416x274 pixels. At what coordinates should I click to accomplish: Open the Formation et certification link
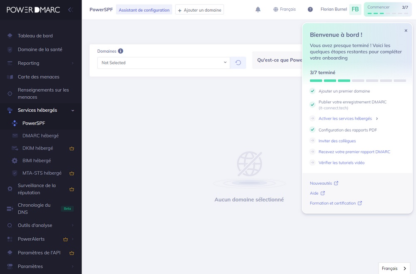tap(333, 203)
